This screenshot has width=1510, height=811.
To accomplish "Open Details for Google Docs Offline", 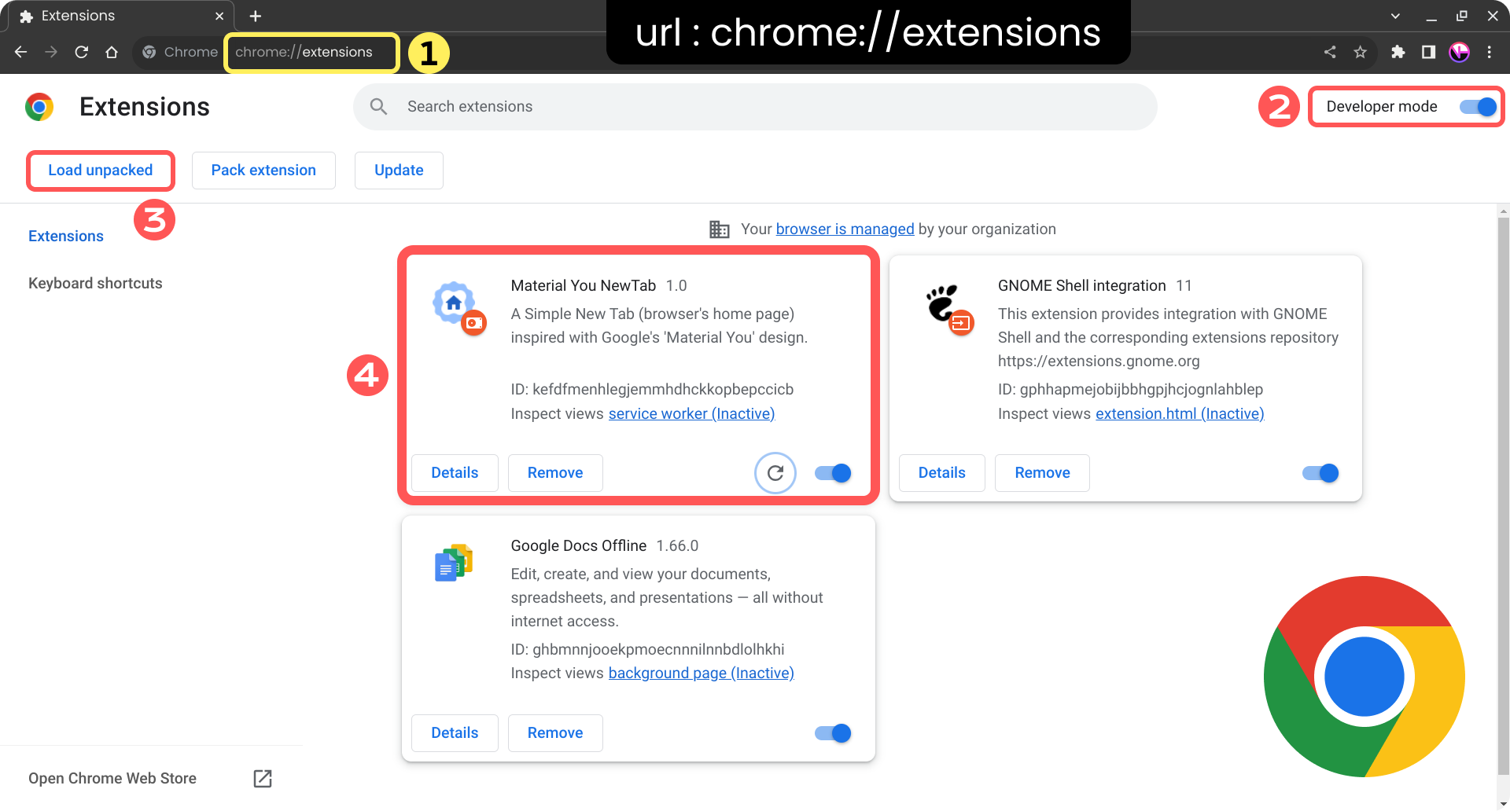I will point(455,733).
